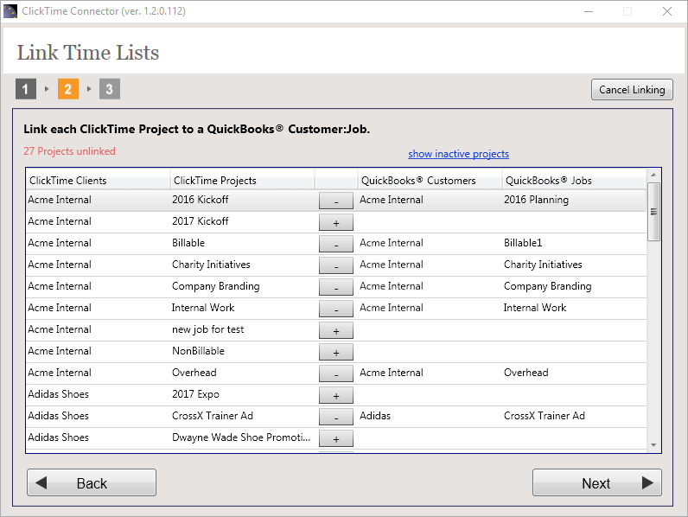Select the Billable1 job cell
Image resolution: width=688 pixels, height=517 pixels.
point(523,243)
